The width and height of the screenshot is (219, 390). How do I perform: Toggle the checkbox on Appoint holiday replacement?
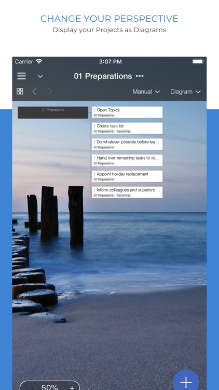(94, 174)
